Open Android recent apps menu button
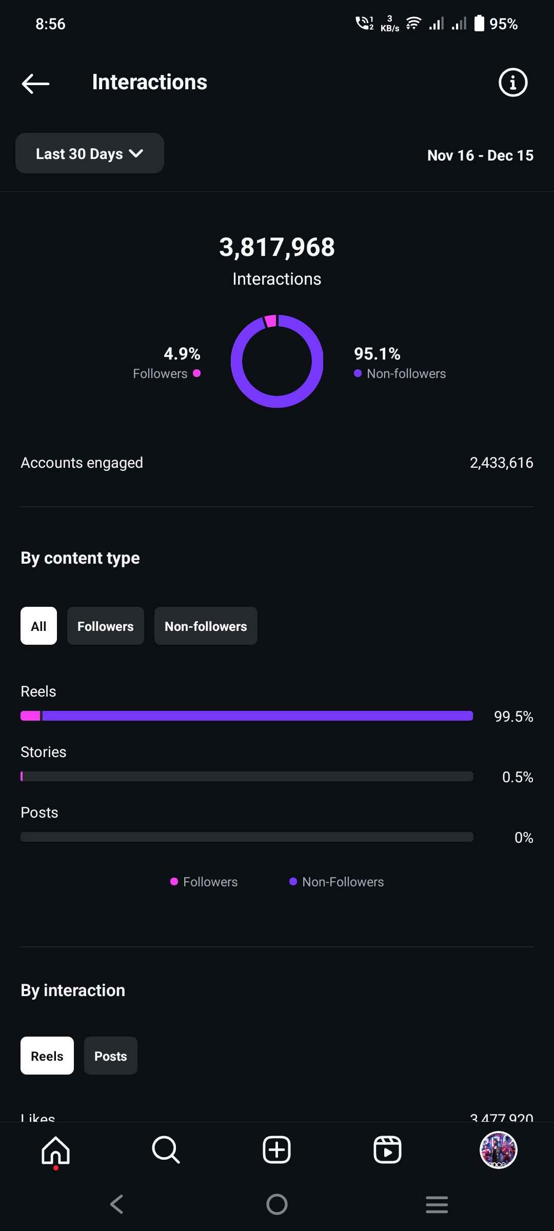 click(437, 1204)
